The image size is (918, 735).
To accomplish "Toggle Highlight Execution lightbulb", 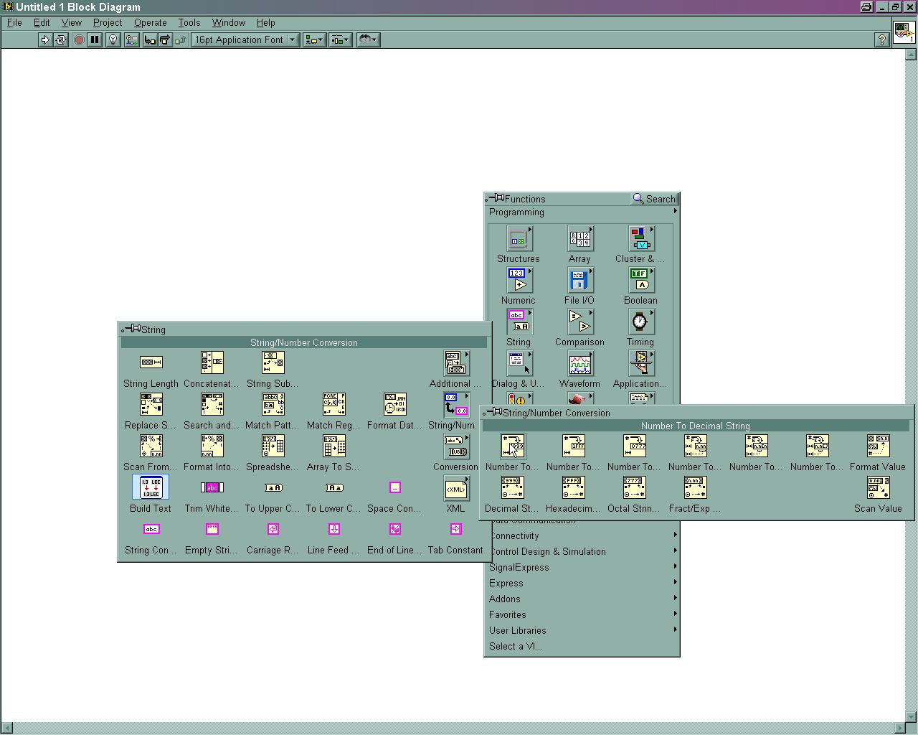I will pyautogui.click(x=113, y=40).
